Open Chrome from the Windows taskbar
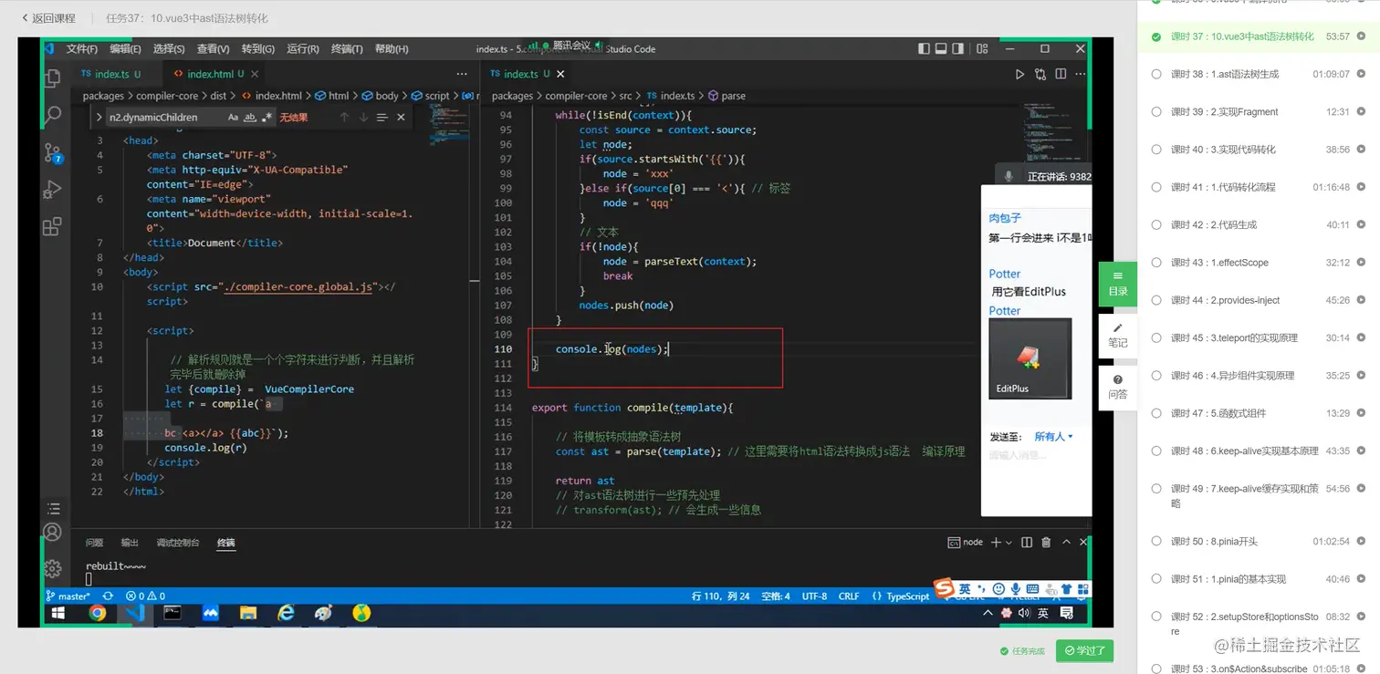This screenshot has height=674, width=1380. tap(98, 614)
